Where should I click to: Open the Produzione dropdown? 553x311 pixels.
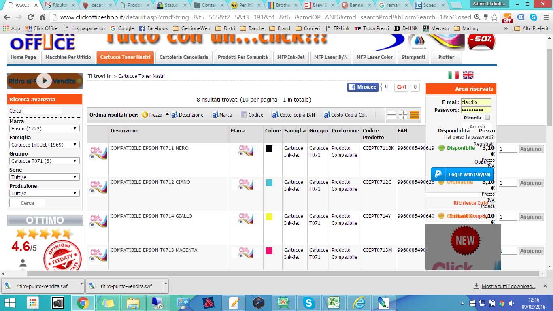pyautogui.click(x=44, y=193)
